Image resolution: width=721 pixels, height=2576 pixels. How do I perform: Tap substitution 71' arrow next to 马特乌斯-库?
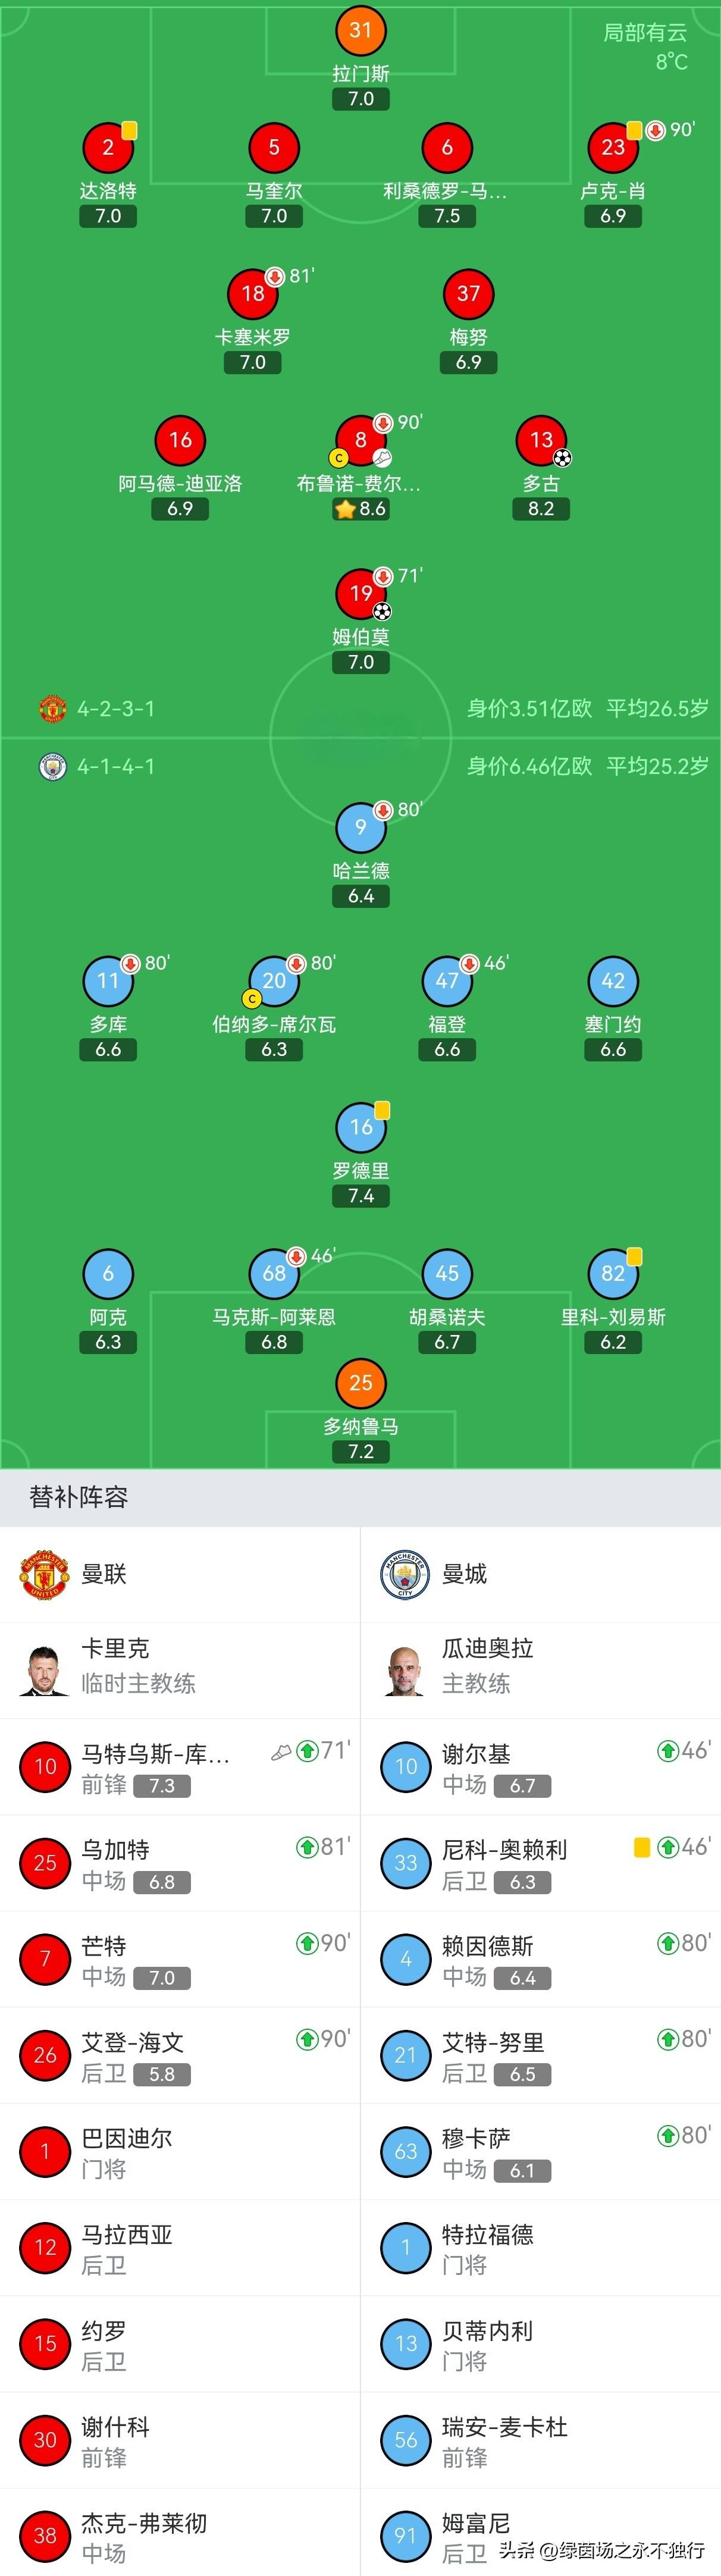tap(307, 1751)
